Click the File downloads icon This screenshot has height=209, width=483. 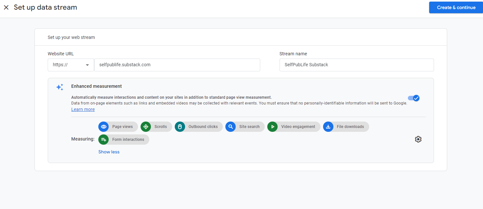tap(328, 127)
